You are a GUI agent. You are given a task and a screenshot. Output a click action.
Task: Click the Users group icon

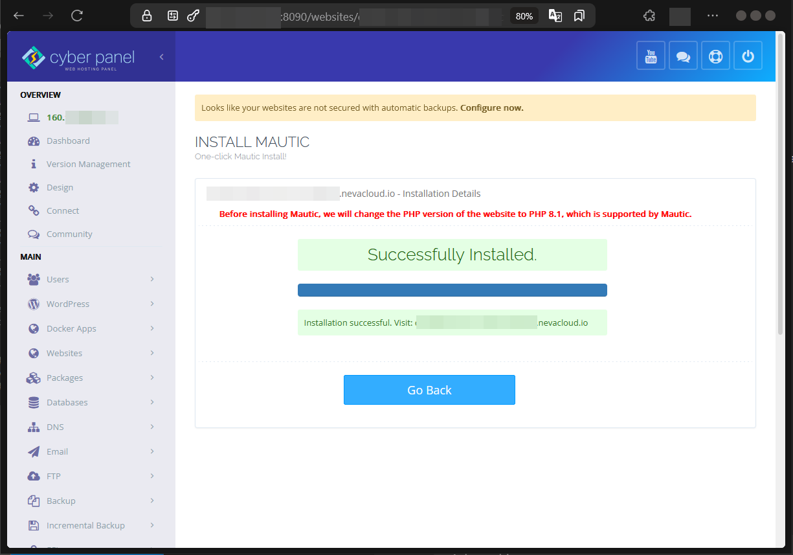click(x=34, y=280)
